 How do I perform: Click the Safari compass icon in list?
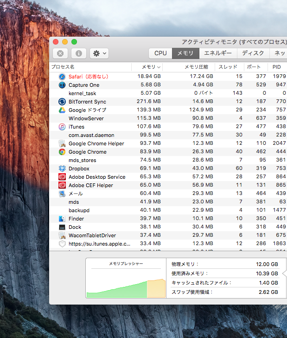[x=62, y=77]
